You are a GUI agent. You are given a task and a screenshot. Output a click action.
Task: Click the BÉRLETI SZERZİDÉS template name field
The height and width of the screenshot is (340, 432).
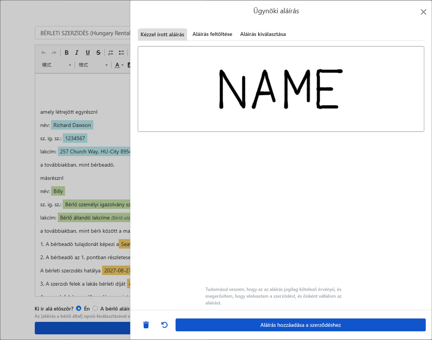[83, 33]
